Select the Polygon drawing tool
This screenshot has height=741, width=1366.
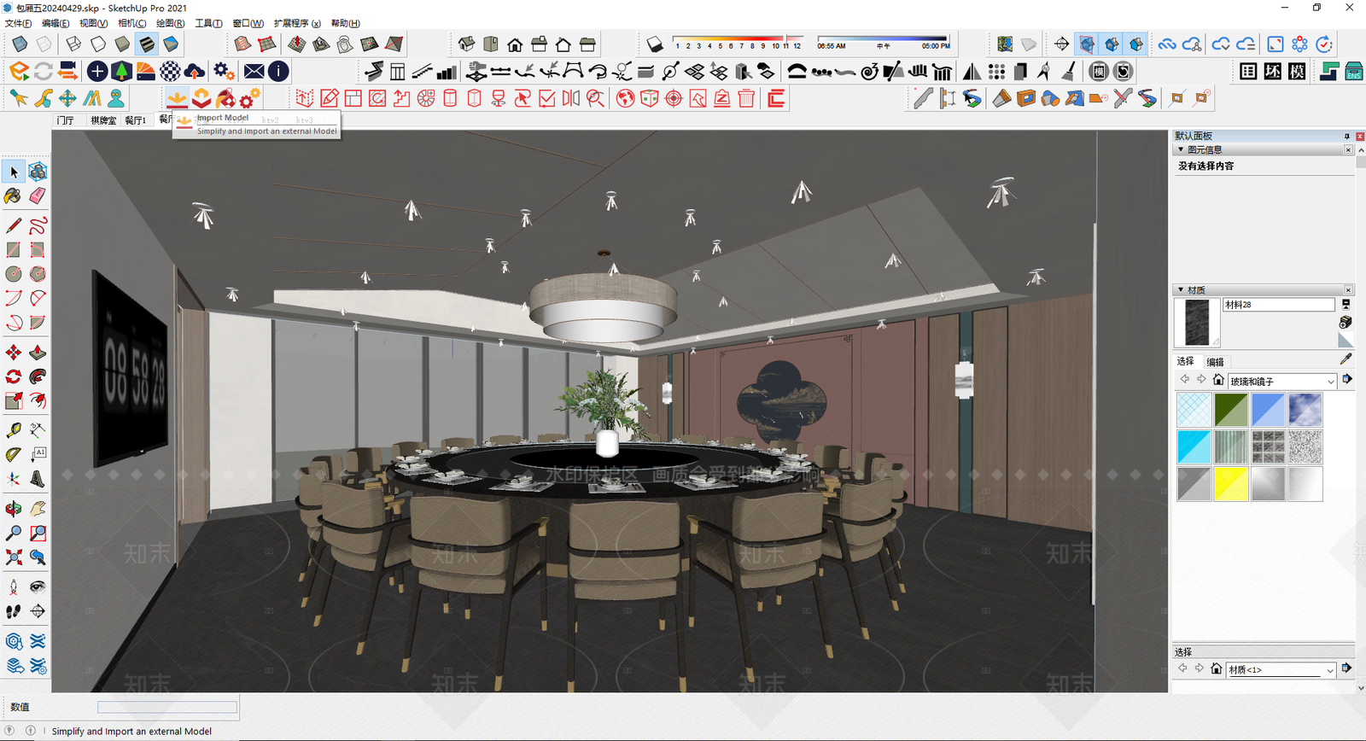tap(38, 274)
